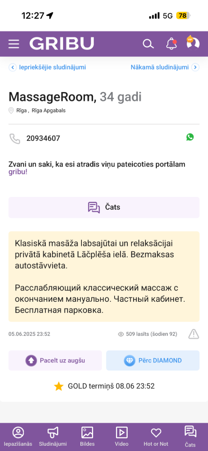Tap the phone handset icon
This screenshot has width=208, height=451.
click(15, 138)
